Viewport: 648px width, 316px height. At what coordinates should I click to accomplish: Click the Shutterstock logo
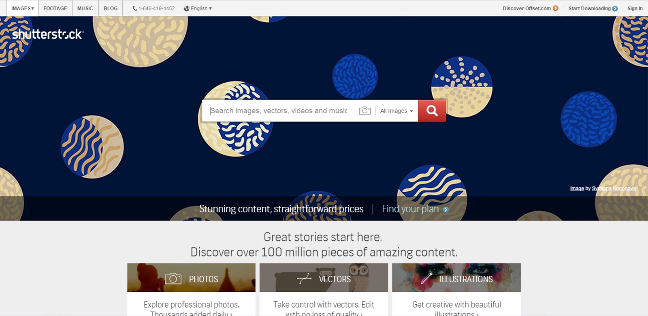point(48,34)
